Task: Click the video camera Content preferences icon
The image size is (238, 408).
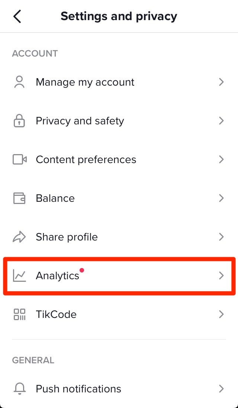Action: pyautogui.click(x=19, y=160)
